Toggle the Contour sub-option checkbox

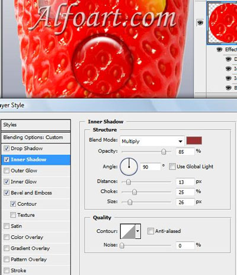[13, 204]
